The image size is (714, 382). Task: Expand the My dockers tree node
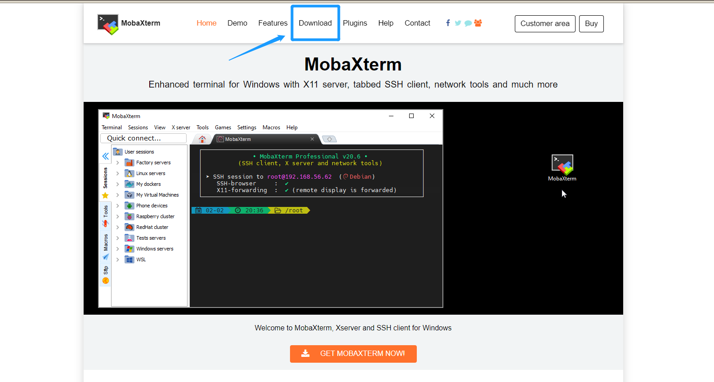click(117, 184)
